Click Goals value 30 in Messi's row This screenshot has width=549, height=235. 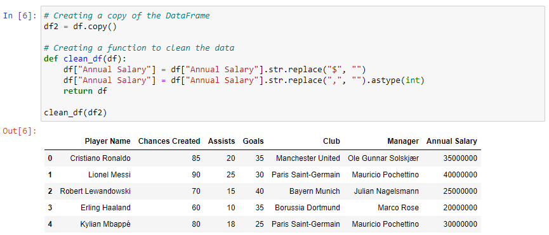tap(260, 175)
